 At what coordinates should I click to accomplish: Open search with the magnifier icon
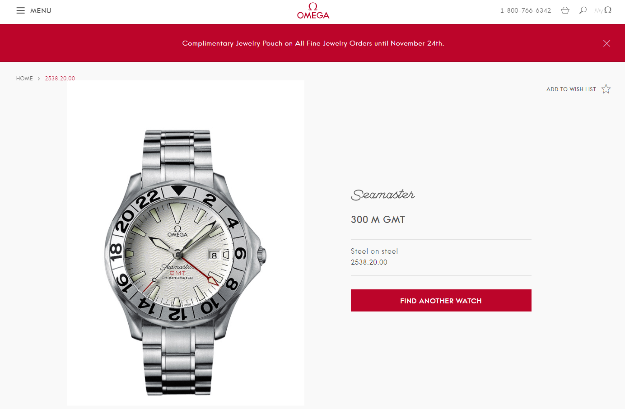click(583, 10)
